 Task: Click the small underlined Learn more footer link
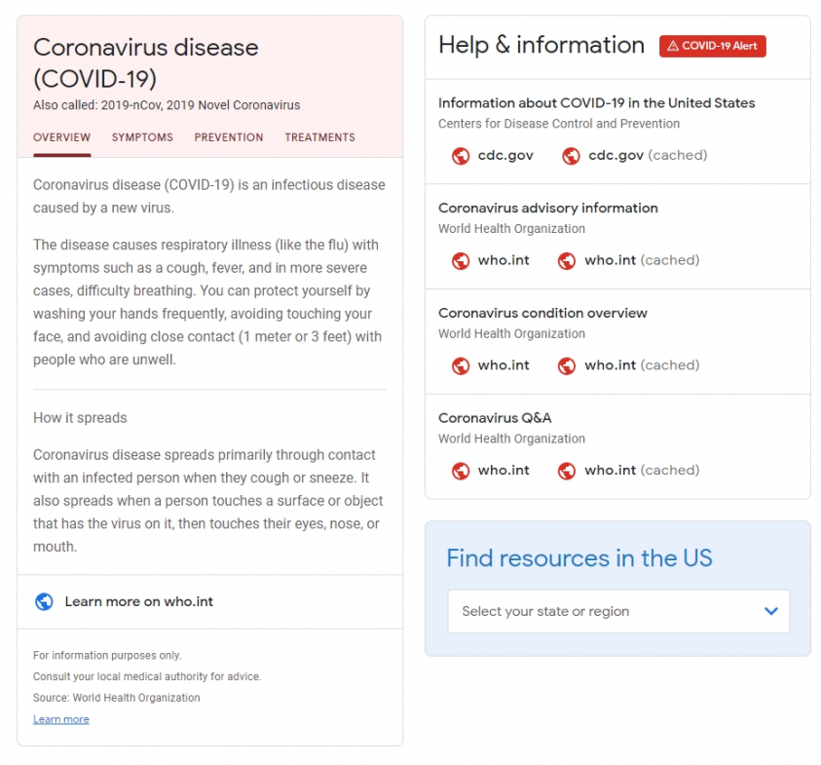point(61,719)
